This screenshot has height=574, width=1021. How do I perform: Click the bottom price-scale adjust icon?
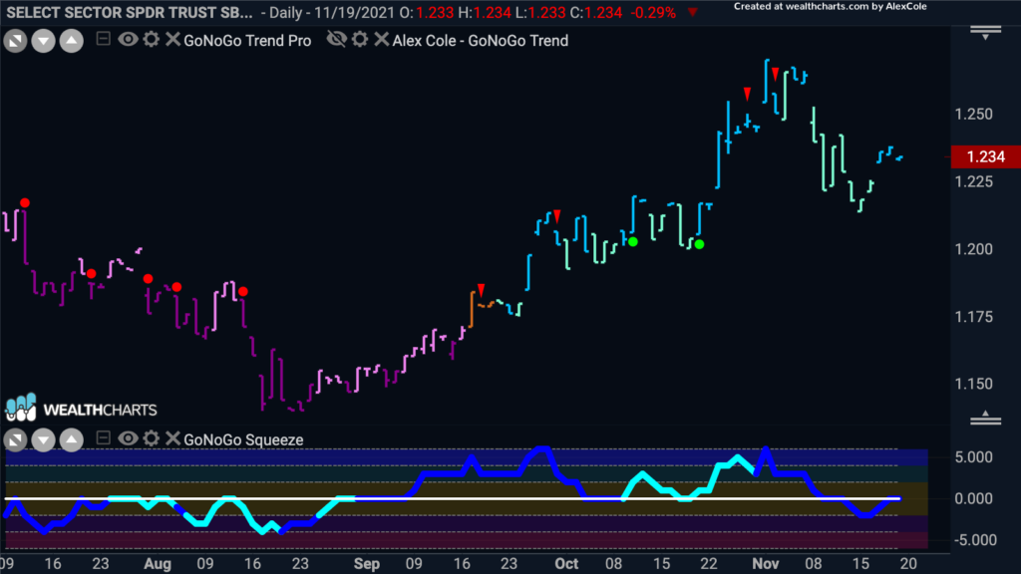(985, 418)
